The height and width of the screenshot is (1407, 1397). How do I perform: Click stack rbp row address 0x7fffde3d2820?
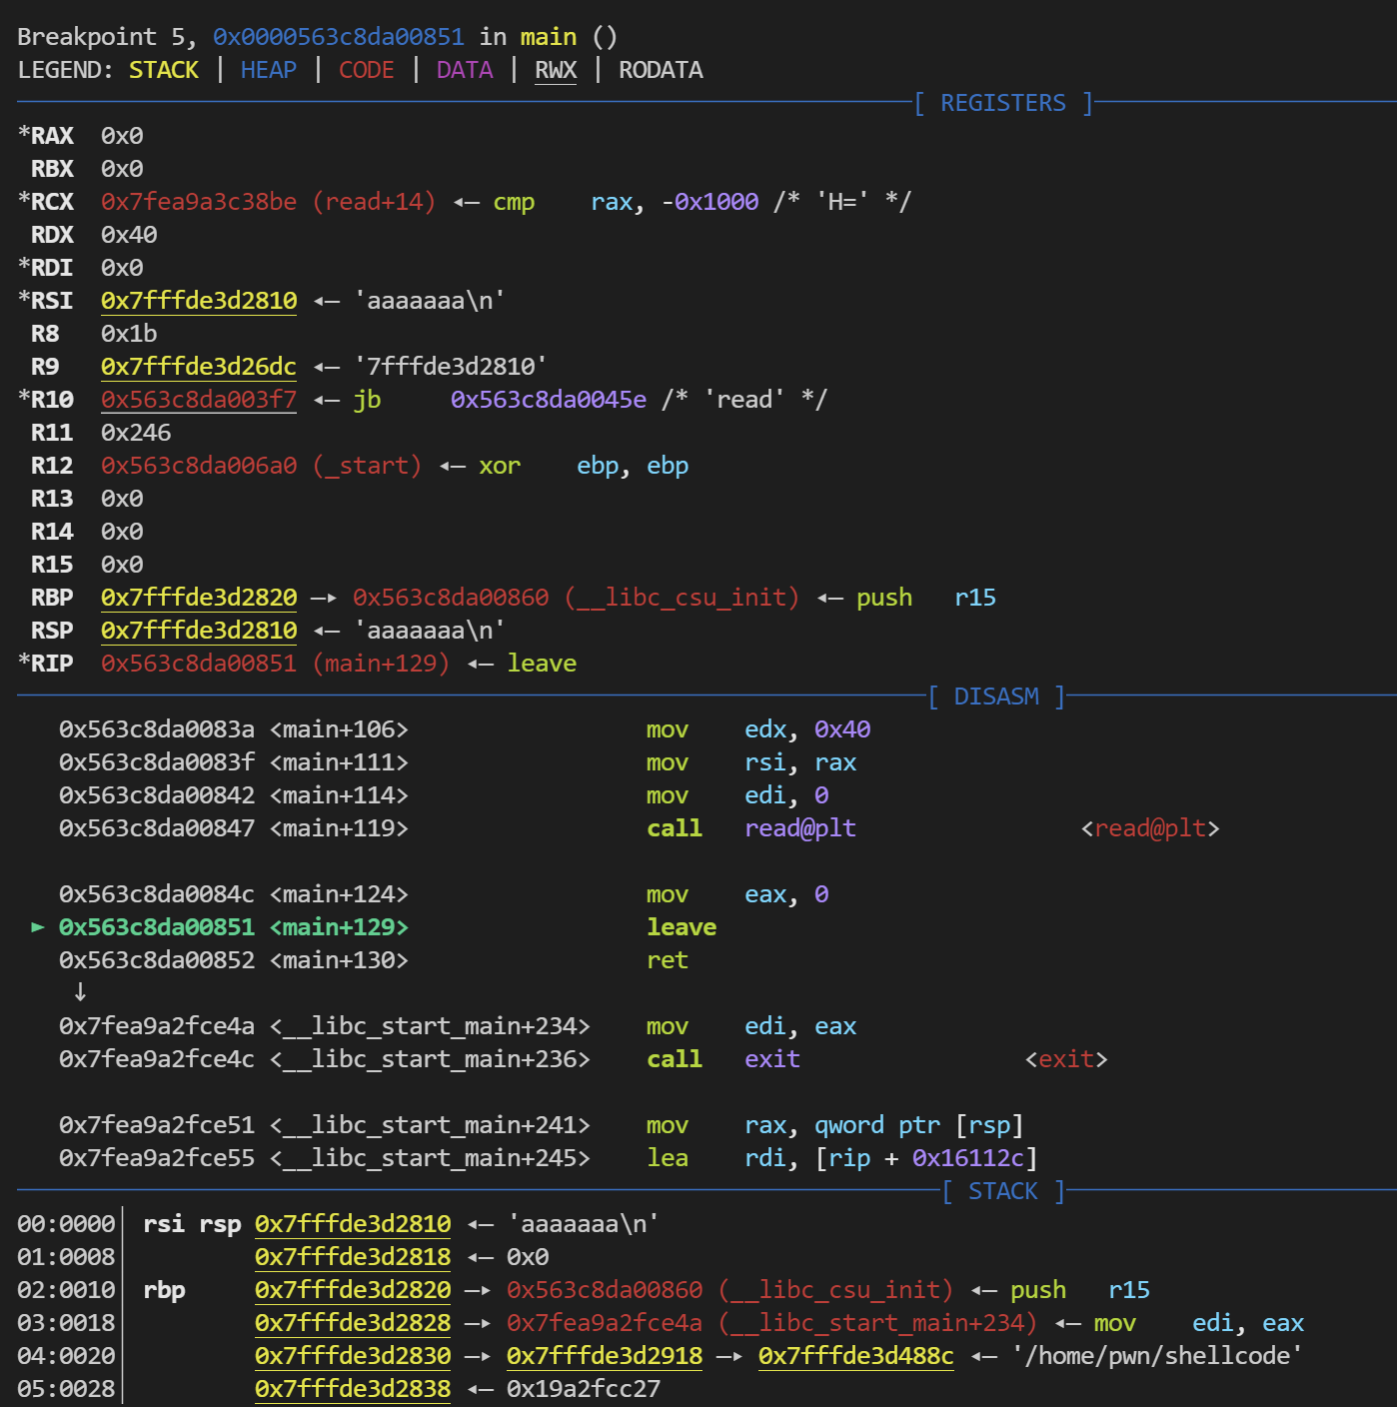pyautogui.click(x=353, y=1290)
